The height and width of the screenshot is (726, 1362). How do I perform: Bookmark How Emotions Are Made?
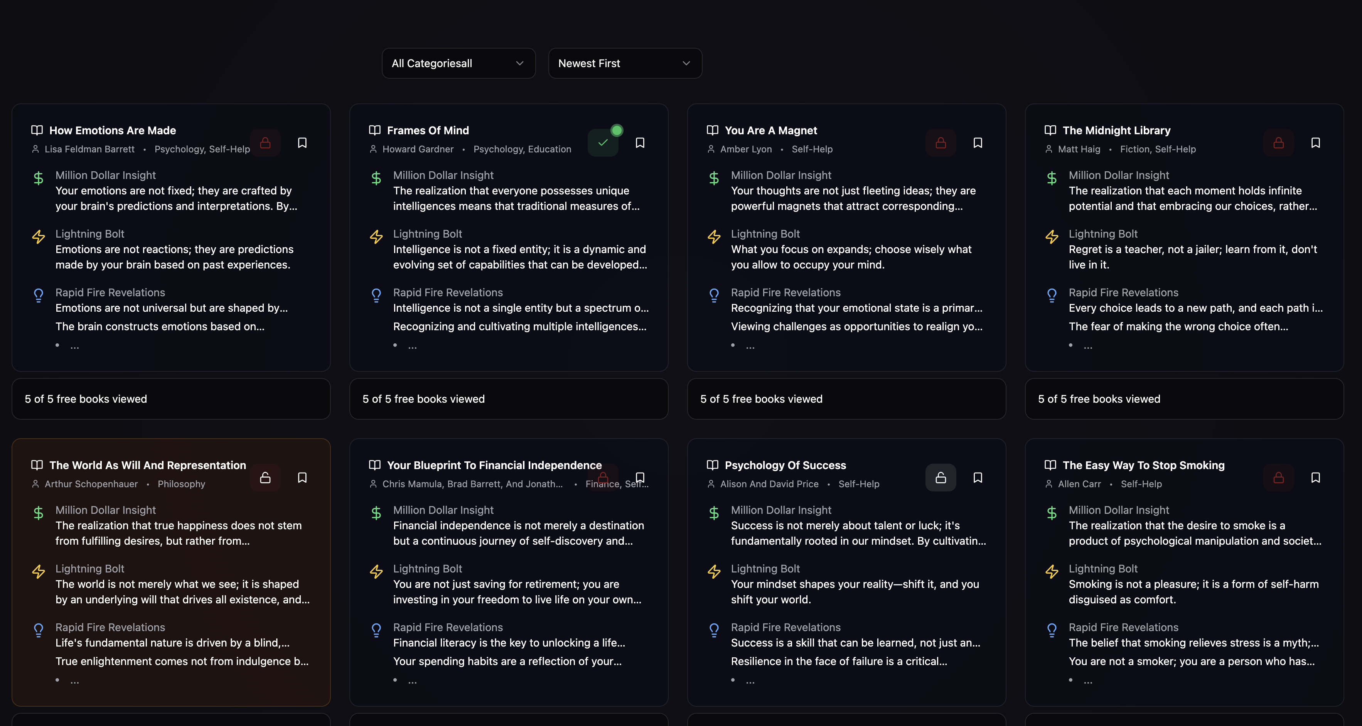(302, 143)
